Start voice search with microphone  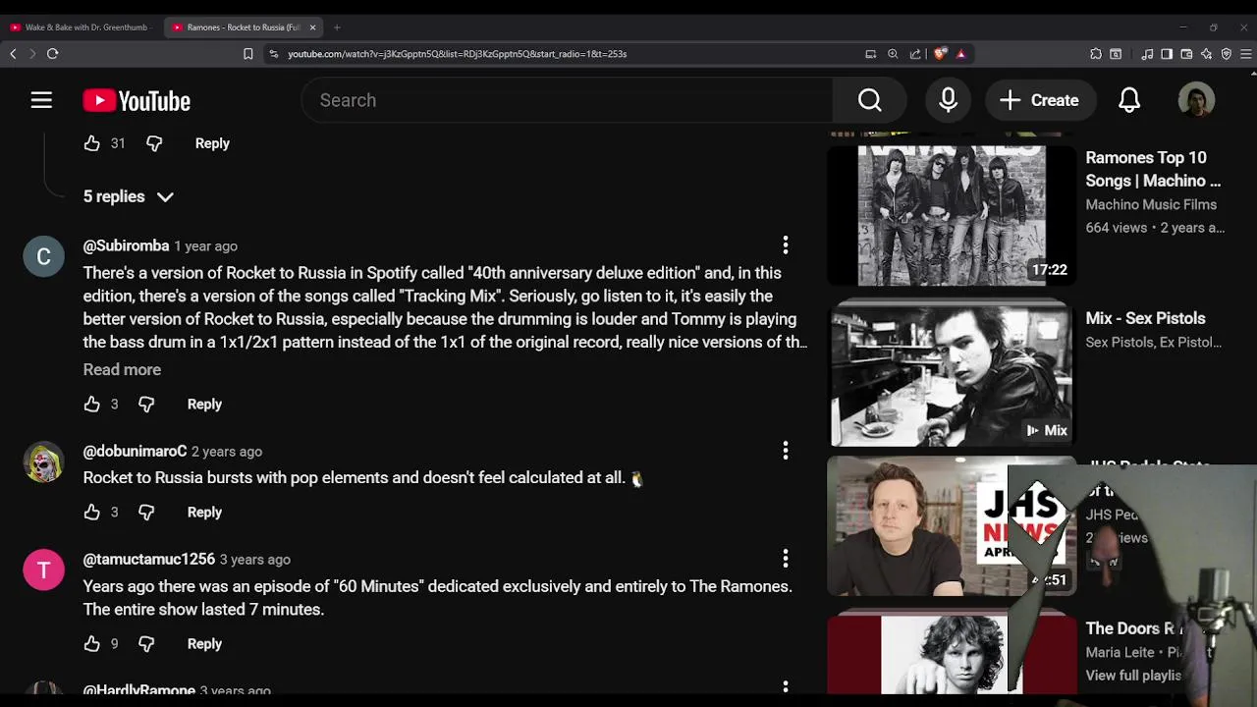tap(948, 100)
